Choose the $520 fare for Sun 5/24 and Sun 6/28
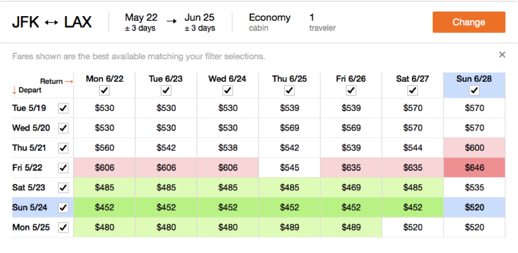Image resolution: width=518 pixels, height=253 pixels. point(474,208)
